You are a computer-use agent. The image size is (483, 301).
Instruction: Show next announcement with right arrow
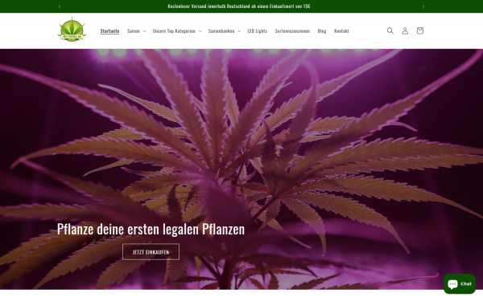pyautogui.click(x=423, y=6)
